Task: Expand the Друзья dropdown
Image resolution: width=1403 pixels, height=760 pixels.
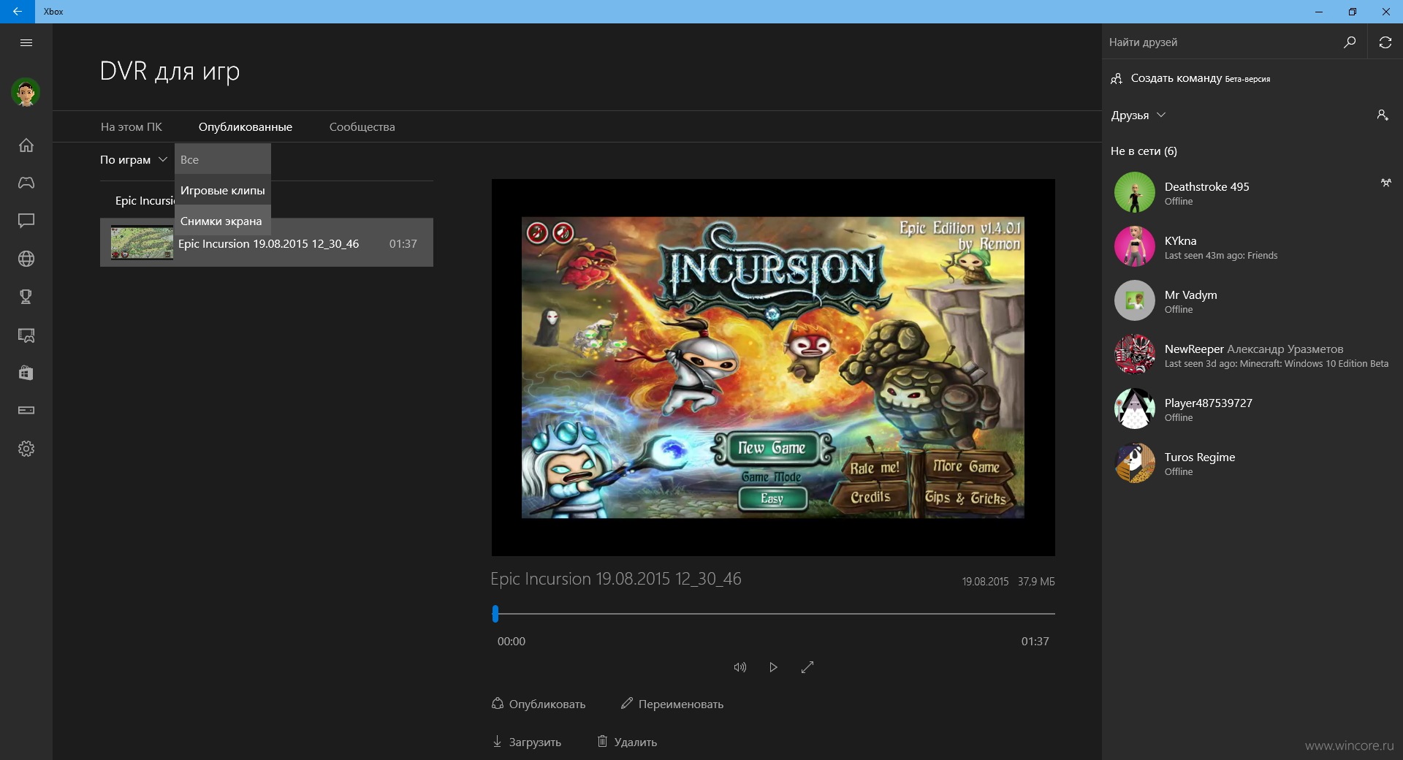Action: (1138, 115)
